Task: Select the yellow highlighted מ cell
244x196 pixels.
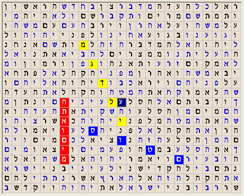Action: click(83, 44)
